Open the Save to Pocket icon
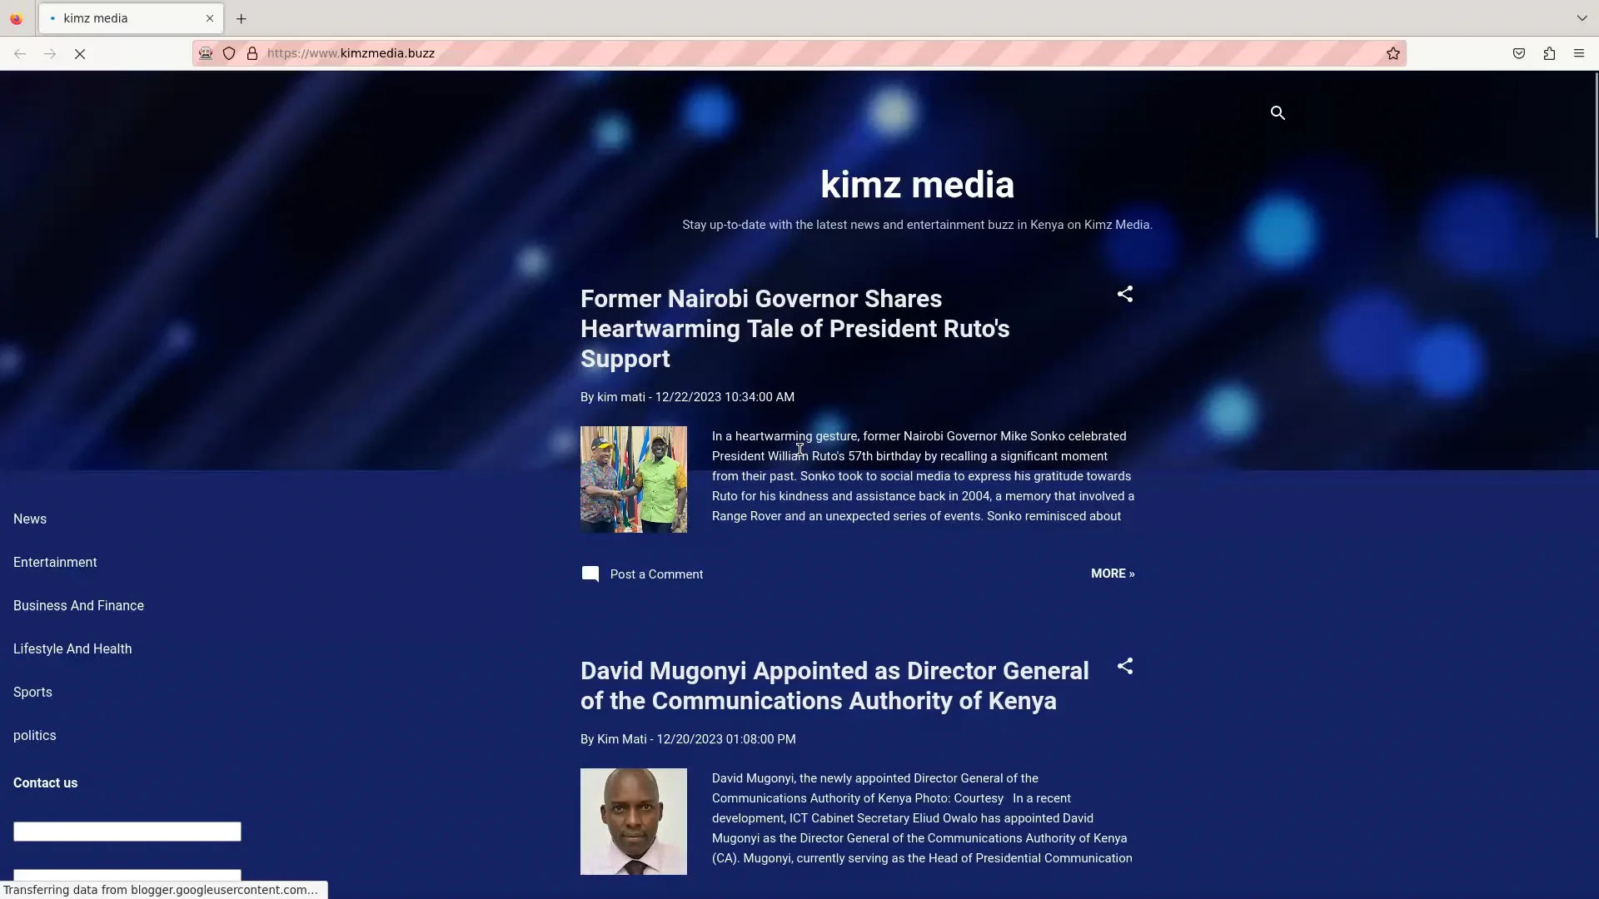 coord(1519,53)
